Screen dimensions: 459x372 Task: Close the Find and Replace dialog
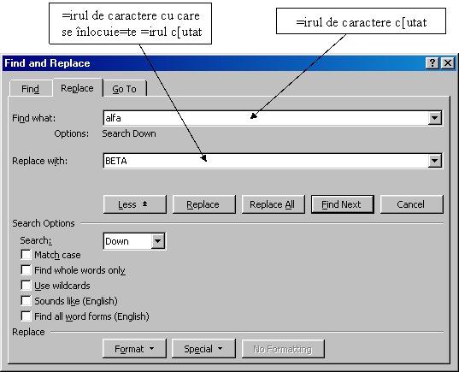448,63
